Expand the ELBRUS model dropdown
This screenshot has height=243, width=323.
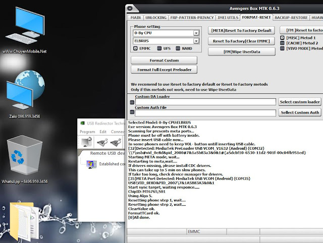(x=196, y=41)
